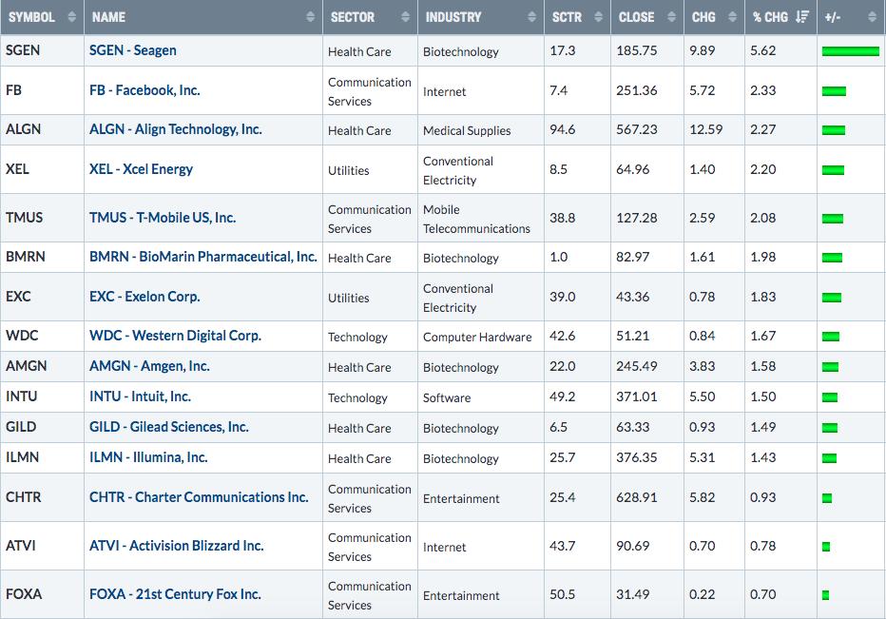Click the sort arrows in the NAME column header
The width and height of the screenshot is (886, 619).
tap(310, 17)
